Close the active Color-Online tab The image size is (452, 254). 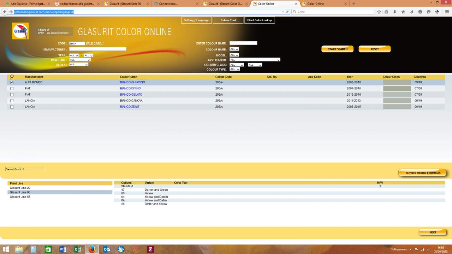(296, 4)
